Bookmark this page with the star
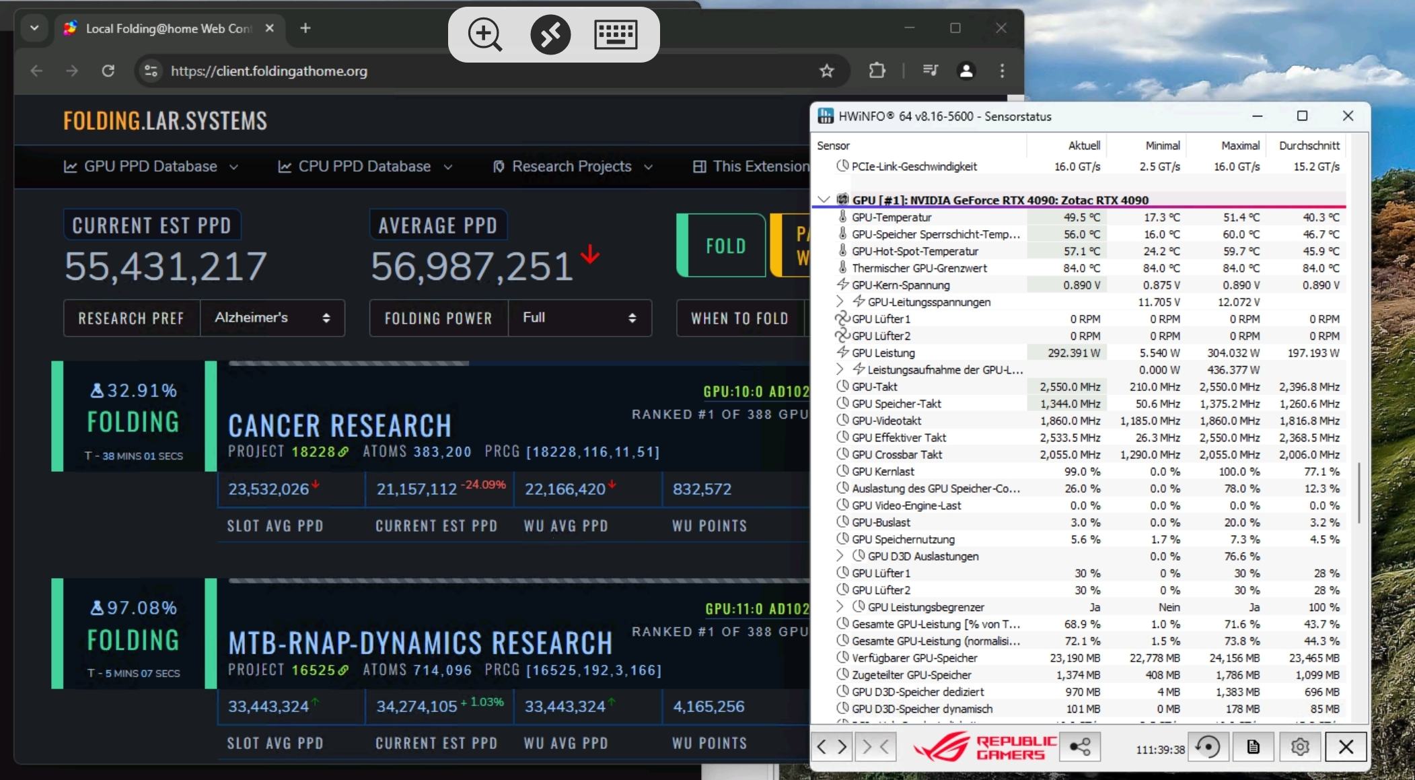This screenshot has width=1415, height=780. pyautogui.click(x=827, y=71)
